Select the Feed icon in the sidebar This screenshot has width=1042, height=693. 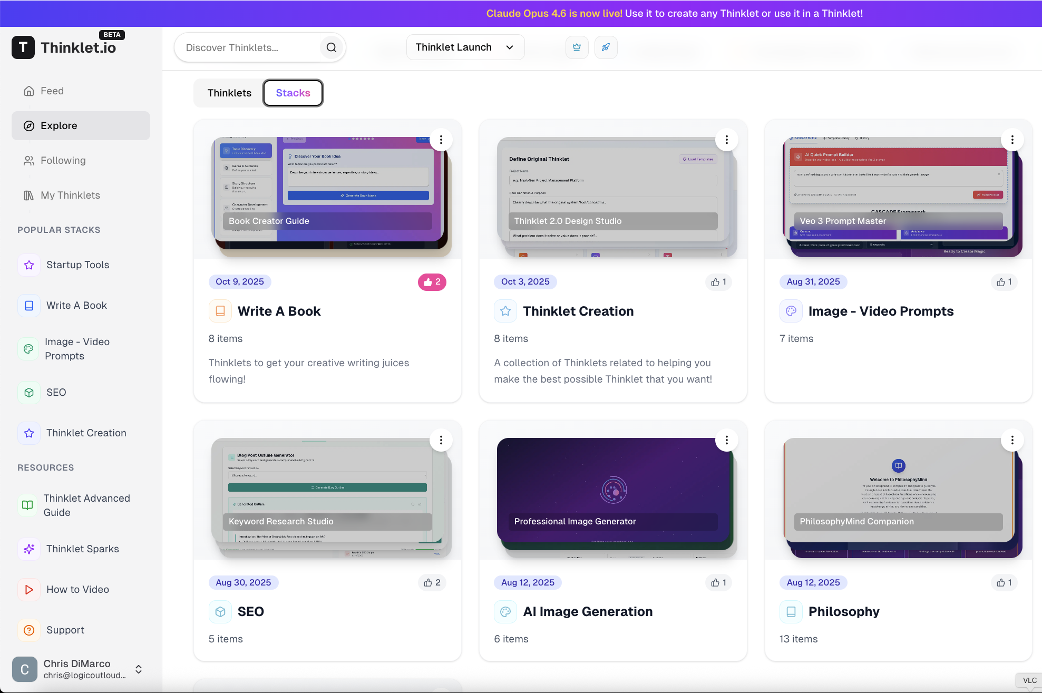click(x=28, y=91)
